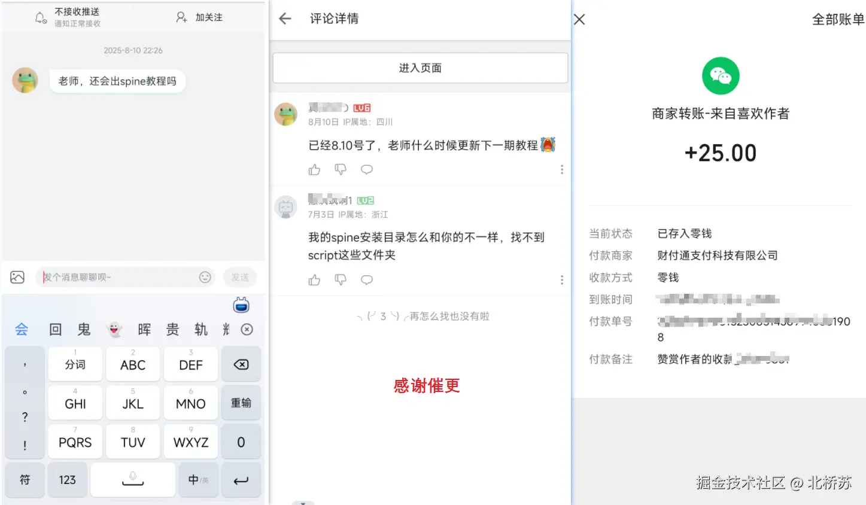Open the frog avatar of the 四川 commenter

tap(286, 114)
